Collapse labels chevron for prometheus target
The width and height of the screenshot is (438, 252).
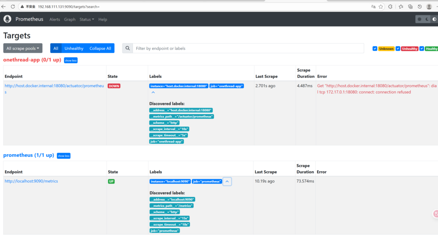(x=228, y=181)
